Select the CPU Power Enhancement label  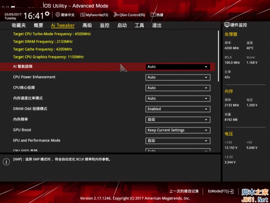click(x=34, y=77)
